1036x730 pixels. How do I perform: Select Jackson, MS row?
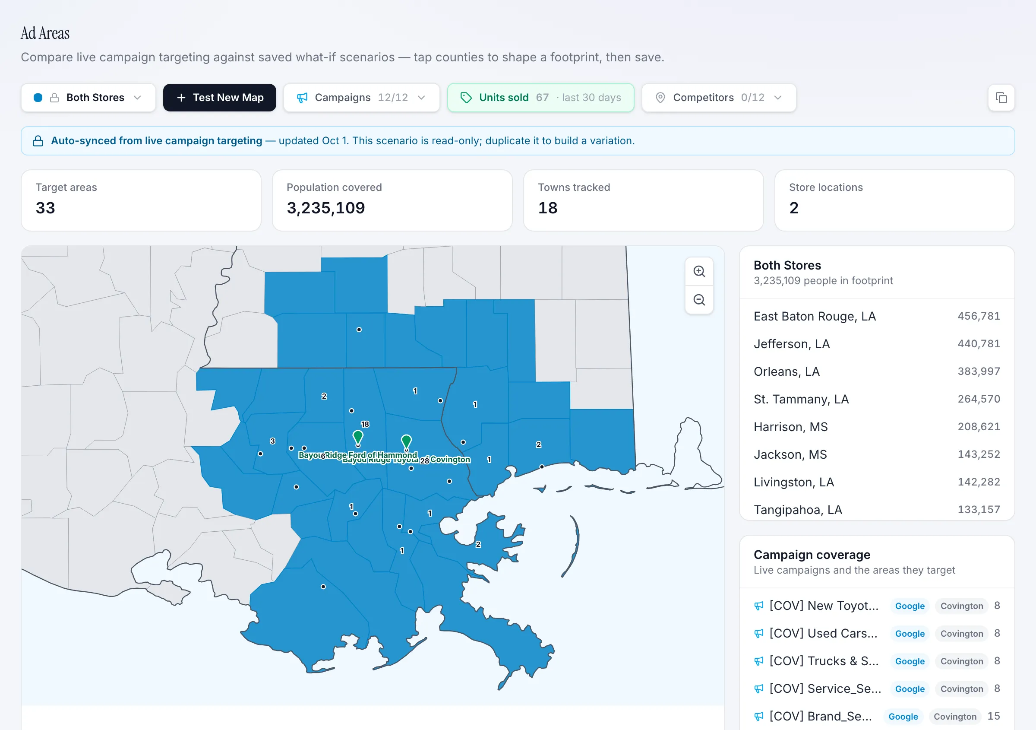coord(877,454)
